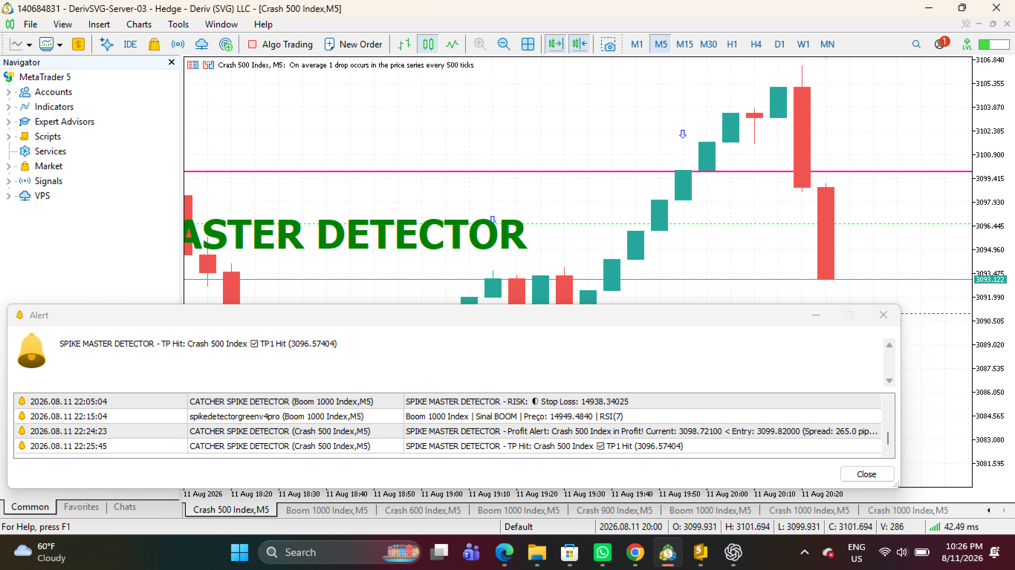Click the green LVL icon
The height and width of the screenshot is (570, 1015).
pos(967,45)
